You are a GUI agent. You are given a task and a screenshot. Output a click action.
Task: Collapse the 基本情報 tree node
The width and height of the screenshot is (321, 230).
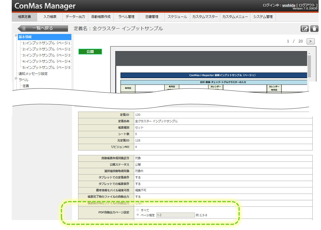point(16,36)
